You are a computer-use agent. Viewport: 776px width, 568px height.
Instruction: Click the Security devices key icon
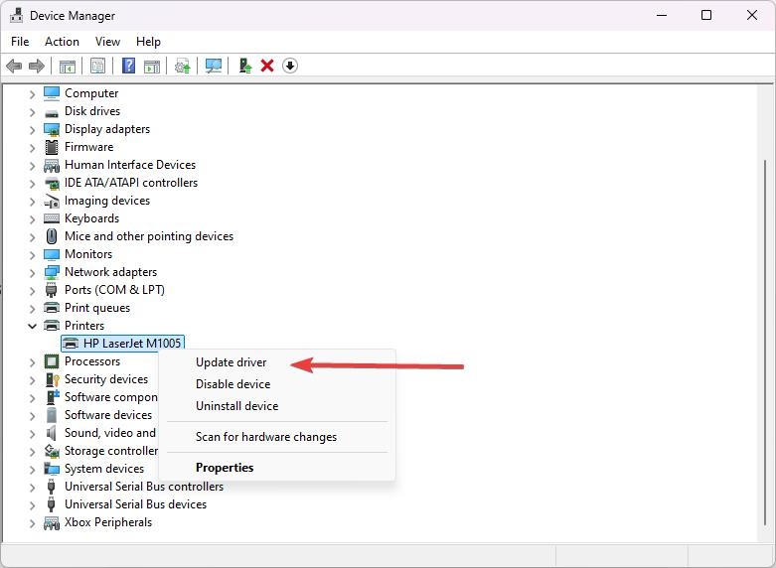click(52, 379)
